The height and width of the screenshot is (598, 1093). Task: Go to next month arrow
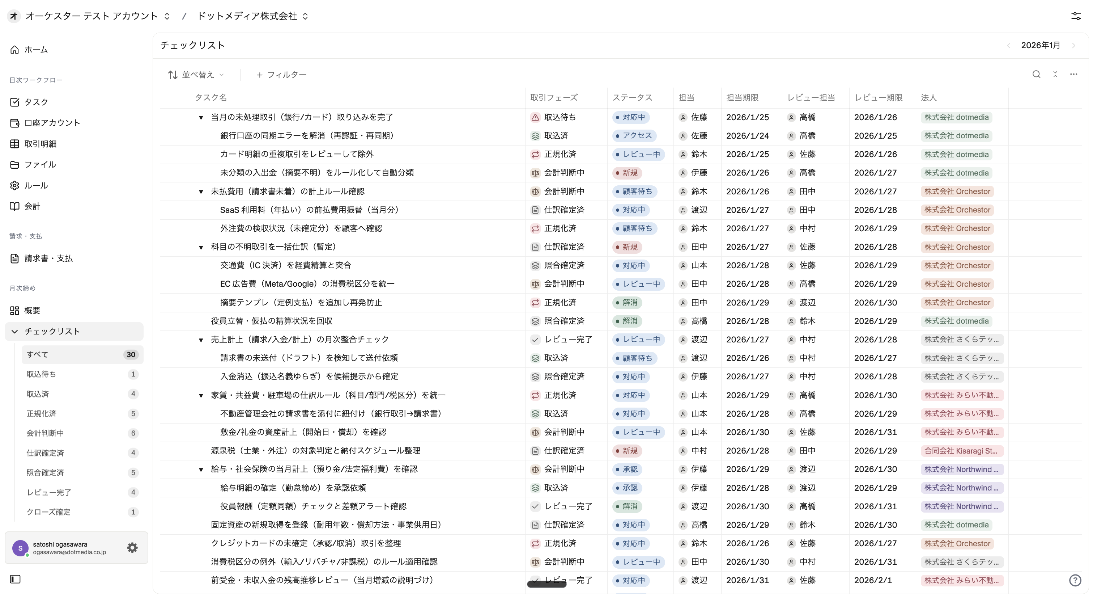point(1073,46)
